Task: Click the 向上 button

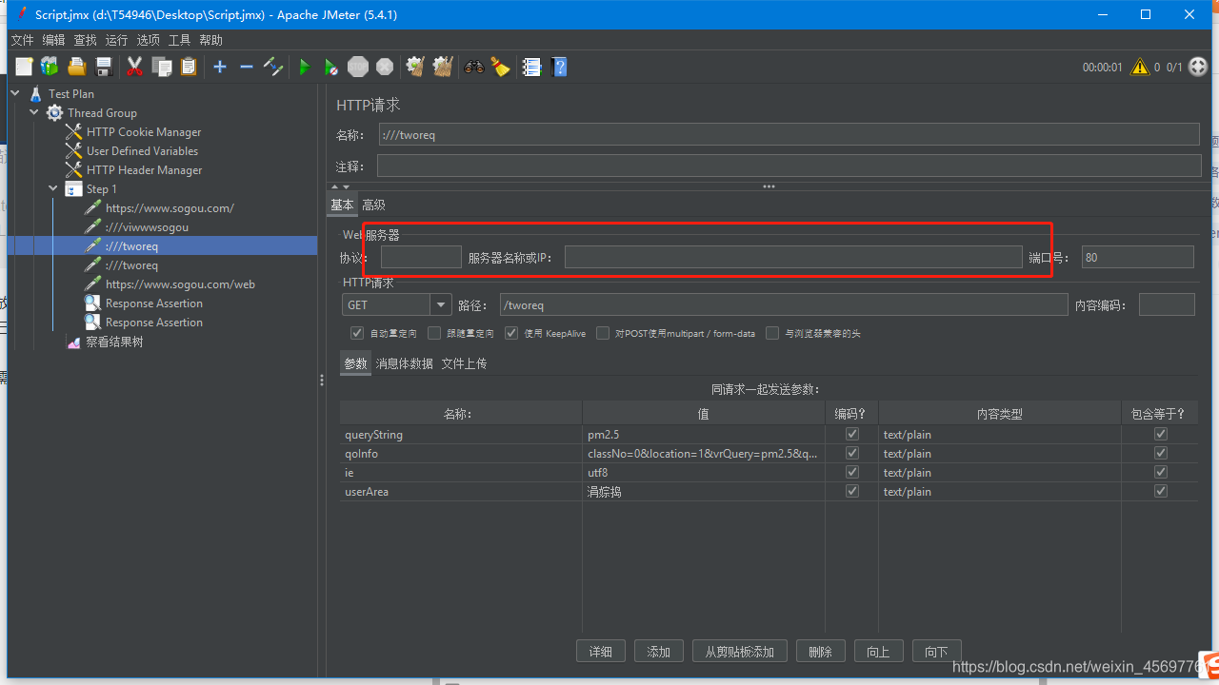Action: (879, 652)
